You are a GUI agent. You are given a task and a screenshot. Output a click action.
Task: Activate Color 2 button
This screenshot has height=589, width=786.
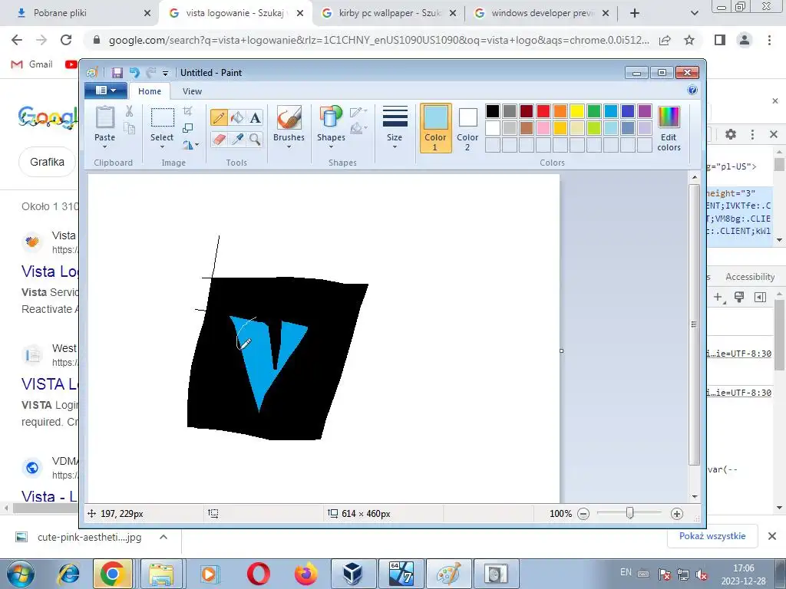click(x=467, y=128)
